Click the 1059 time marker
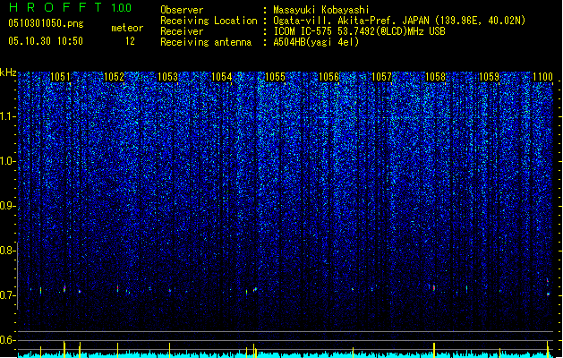The height and width of the screenshot is (358, 563). pyautogui.click(x=489, y=77)
